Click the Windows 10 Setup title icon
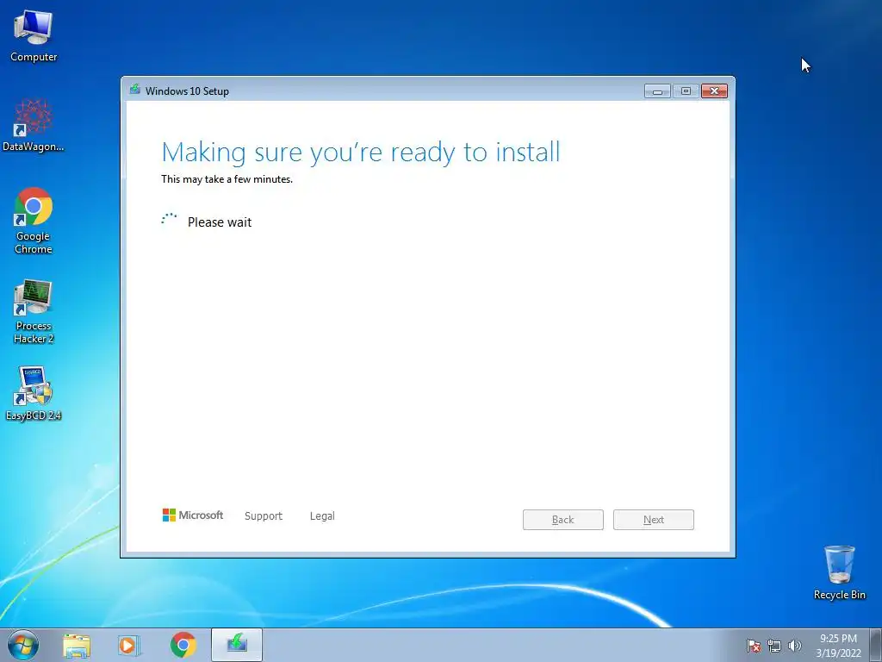Viewport: 882px width, 662px height. click(x=135, y=90)
